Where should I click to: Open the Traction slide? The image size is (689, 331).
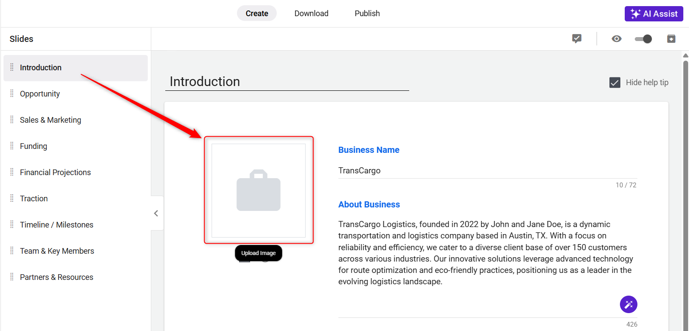coord(76,199)
